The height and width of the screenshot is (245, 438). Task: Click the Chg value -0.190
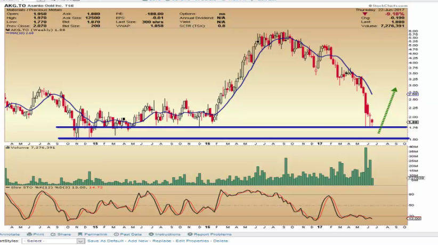tap(396, 18)
